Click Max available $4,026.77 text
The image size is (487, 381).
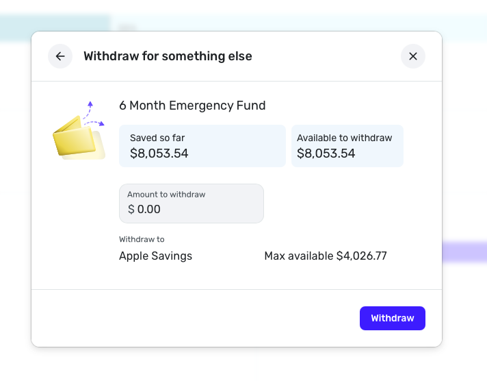click(x=326, y=256)
